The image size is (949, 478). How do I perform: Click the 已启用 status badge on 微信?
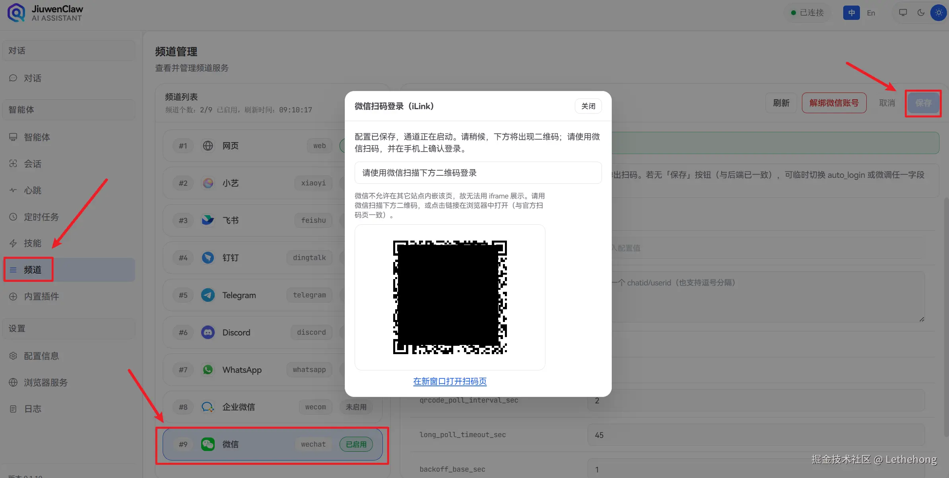point(356,444)
